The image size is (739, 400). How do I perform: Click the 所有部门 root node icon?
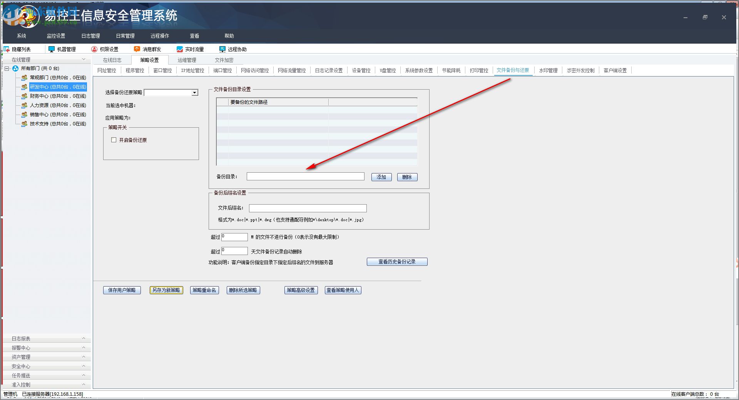15,68
